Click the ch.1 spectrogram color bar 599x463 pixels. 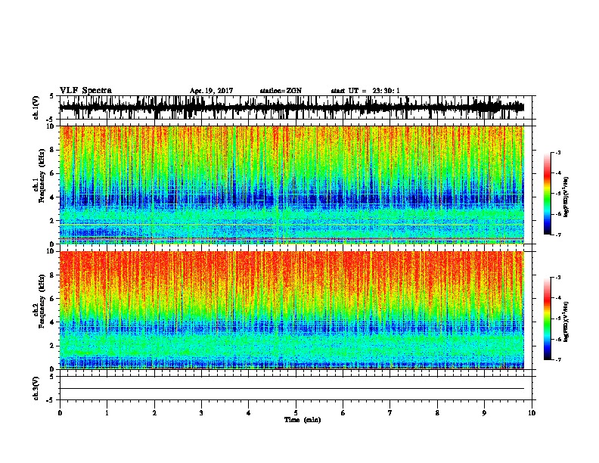pyautogui.click(x=547, y=194)
